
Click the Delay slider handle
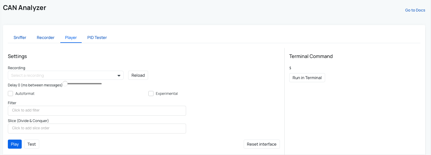point(65,84)
